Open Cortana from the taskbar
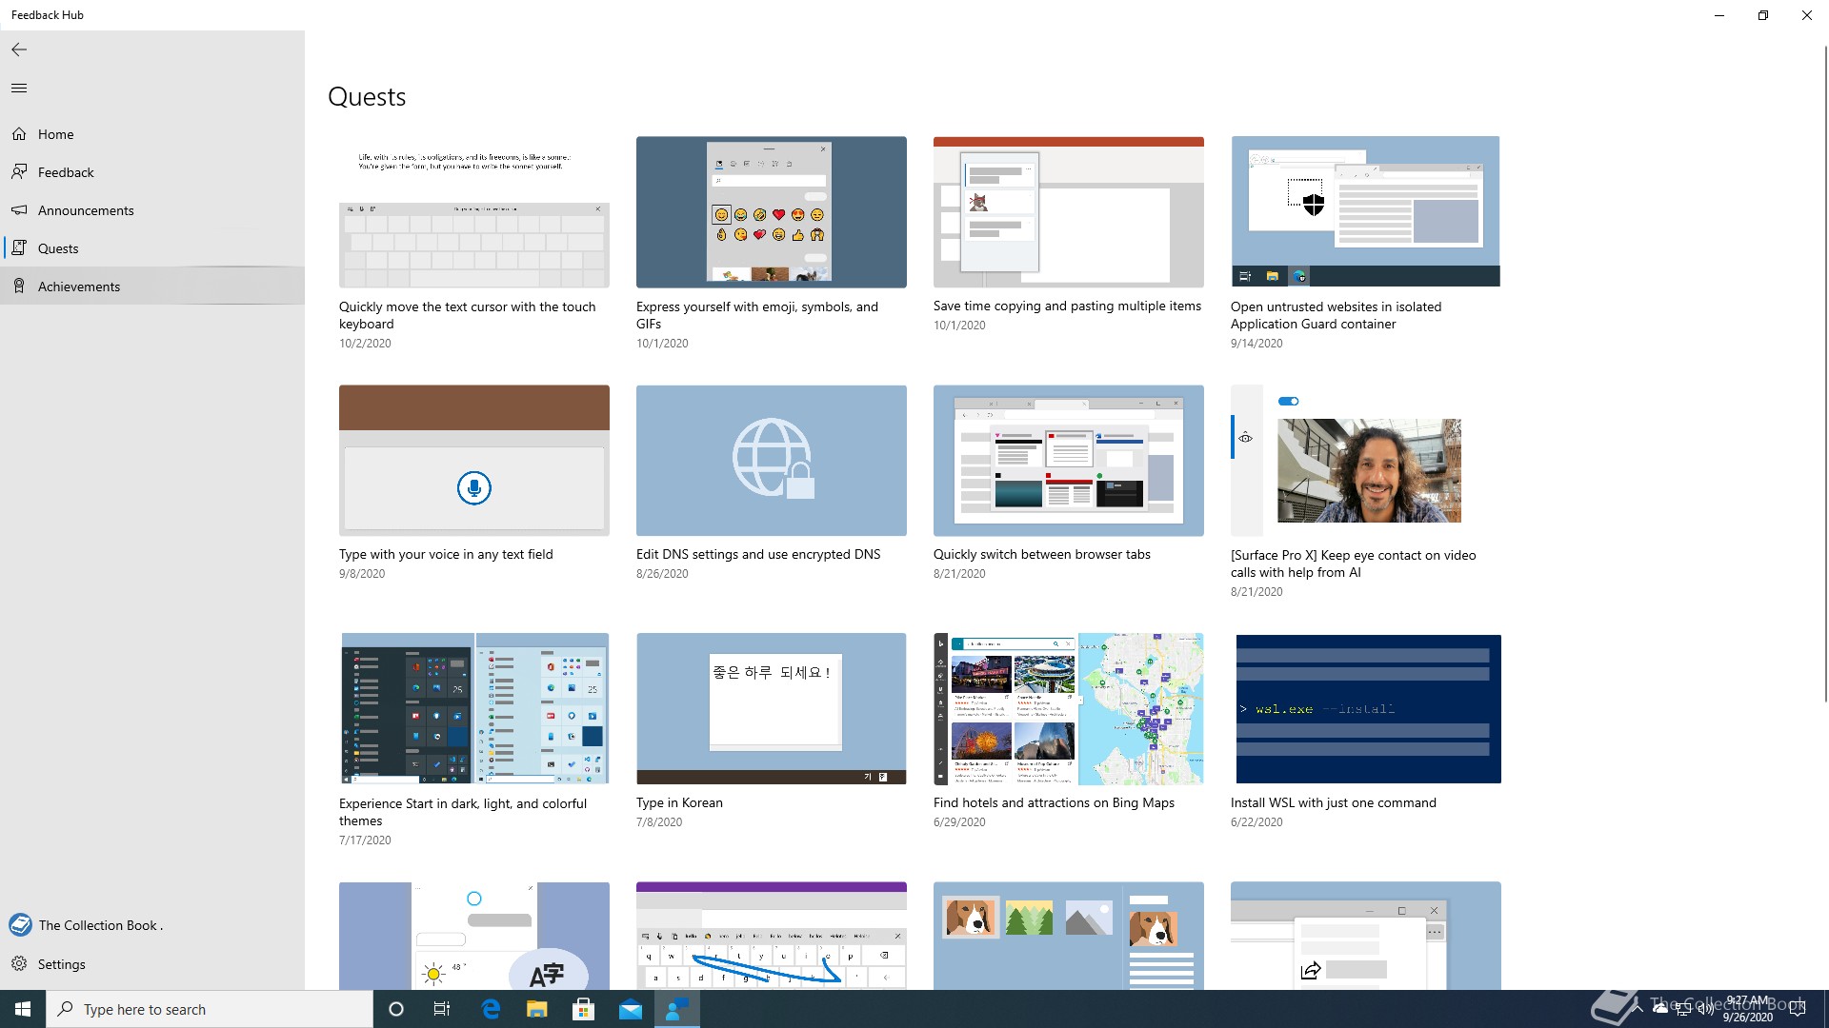This screenshot has width=1829, height=1028. click(x=396, y=1009)
